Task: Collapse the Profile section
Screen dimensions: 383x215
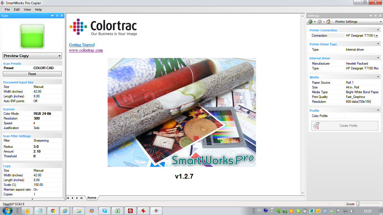Action: point(378,110)
